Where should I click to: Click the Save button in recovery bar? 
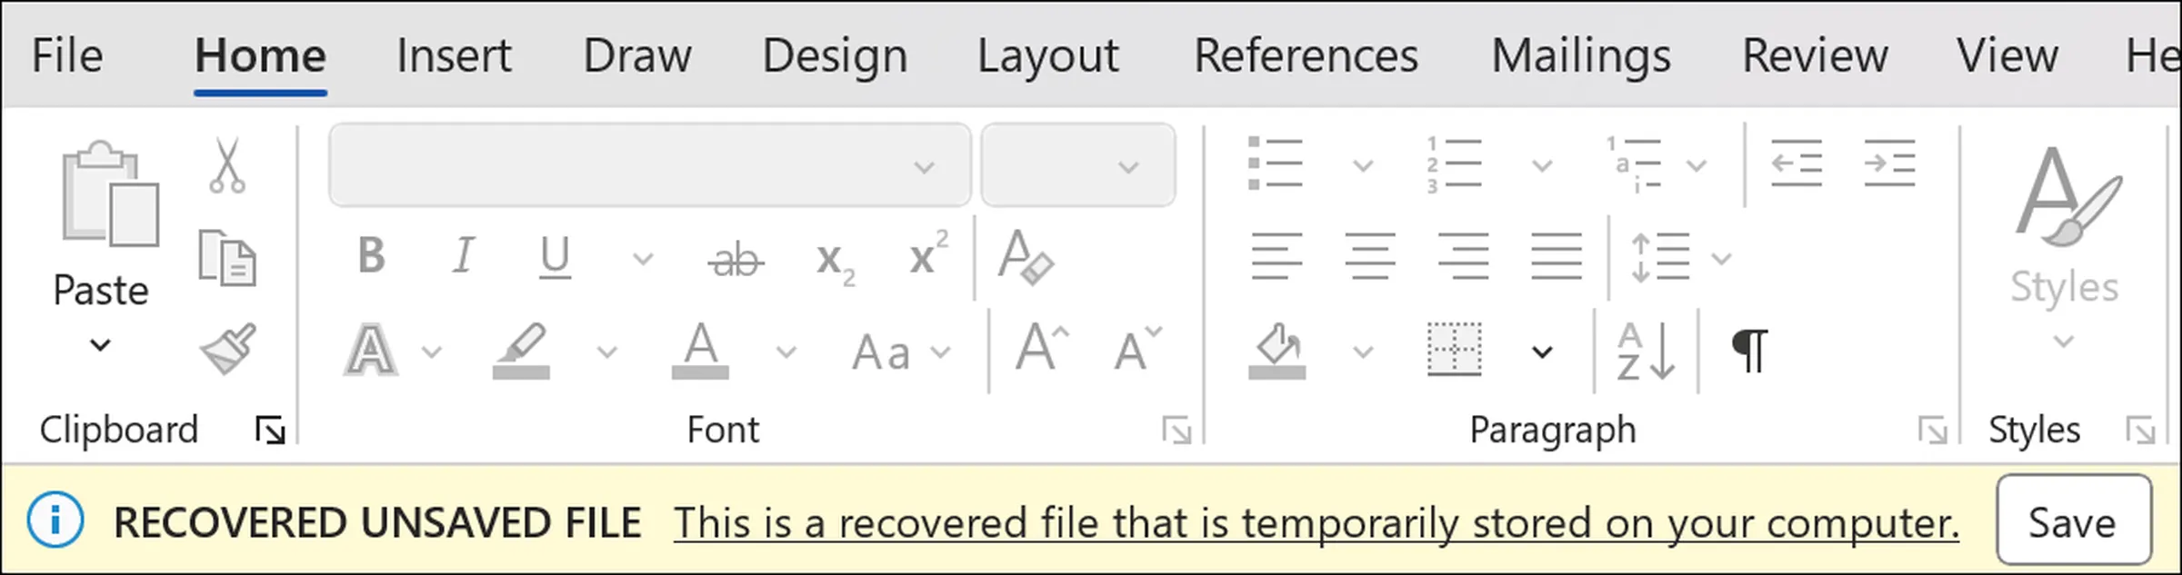[x=2074, y=520]
